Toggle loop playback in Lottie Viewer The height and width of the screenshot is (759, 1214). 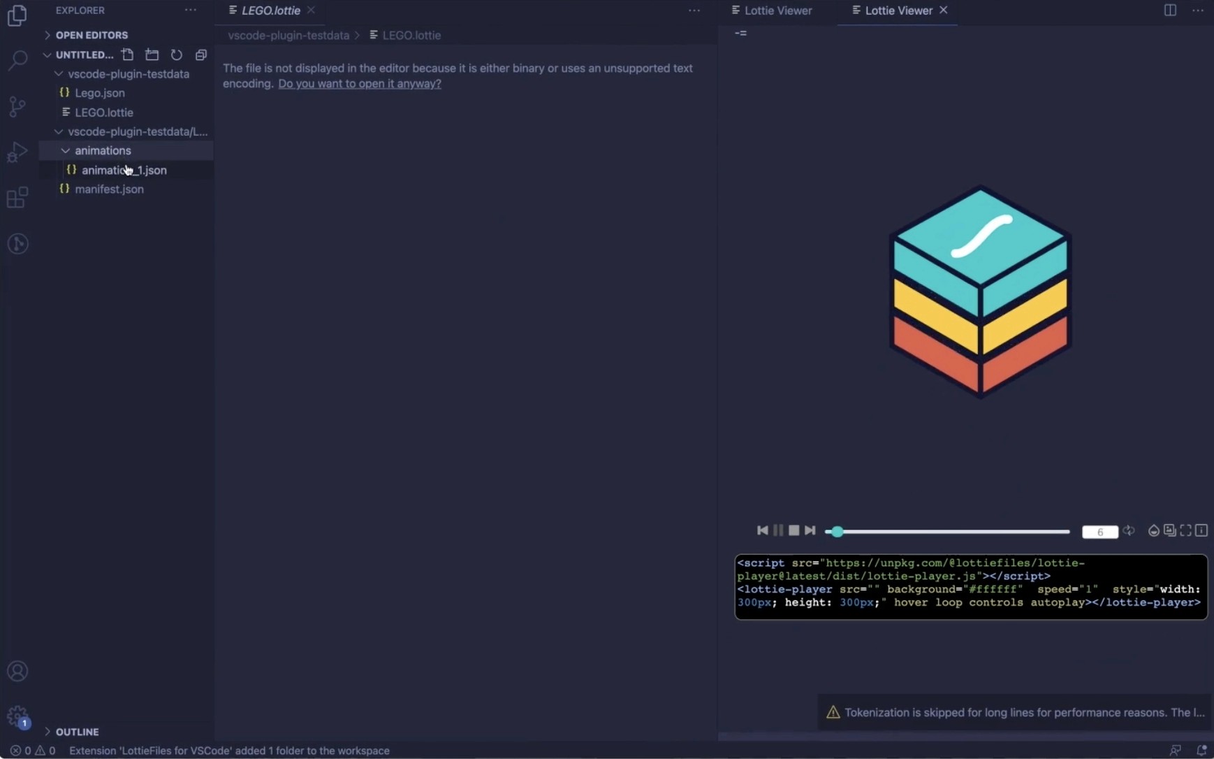coord(1129,530)
